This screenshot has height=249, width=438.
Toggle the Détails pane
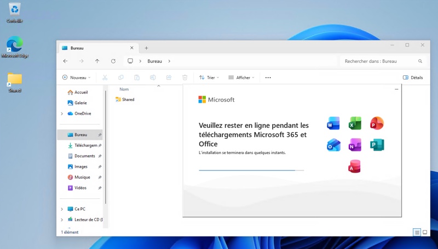point(413,78)
